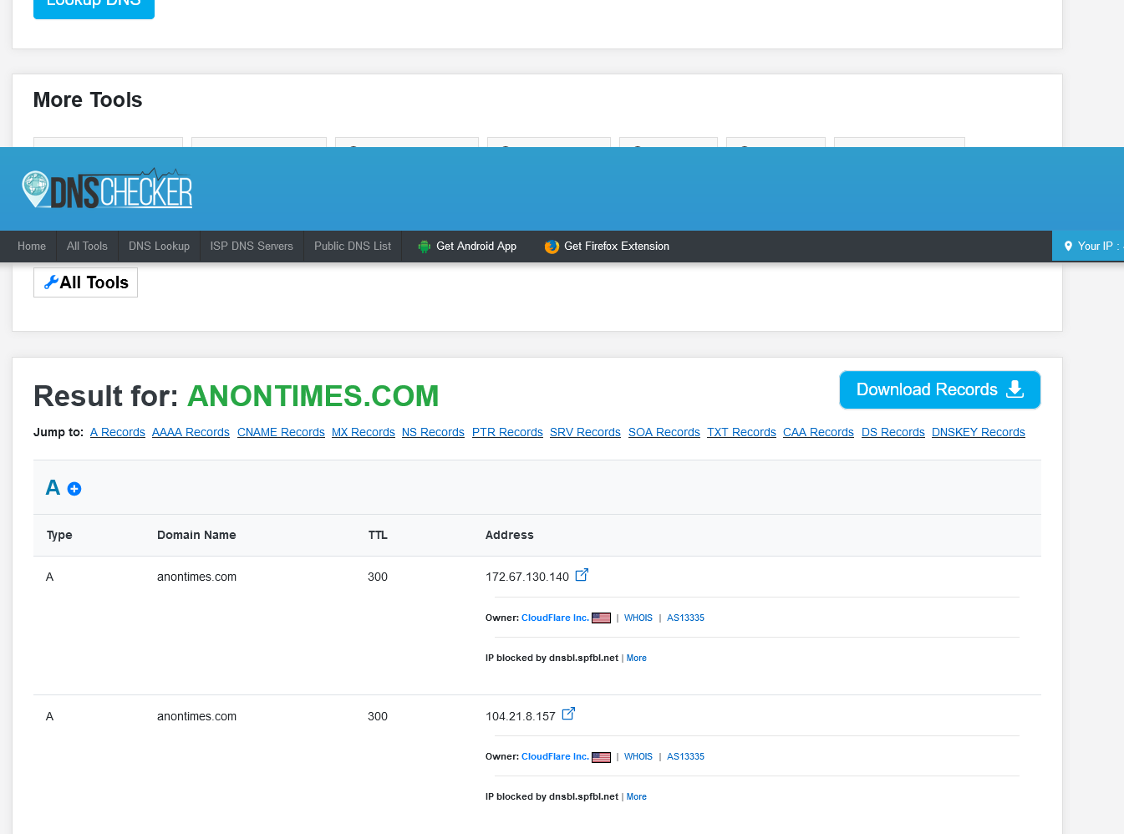Jump to NS Records
This screenshot has height=834, width=1124.
click(x=433, y=432)
